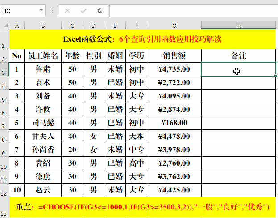Select the cell with name '袁绍'
This screenshot has width=278, height=218.
pos(43,163)
